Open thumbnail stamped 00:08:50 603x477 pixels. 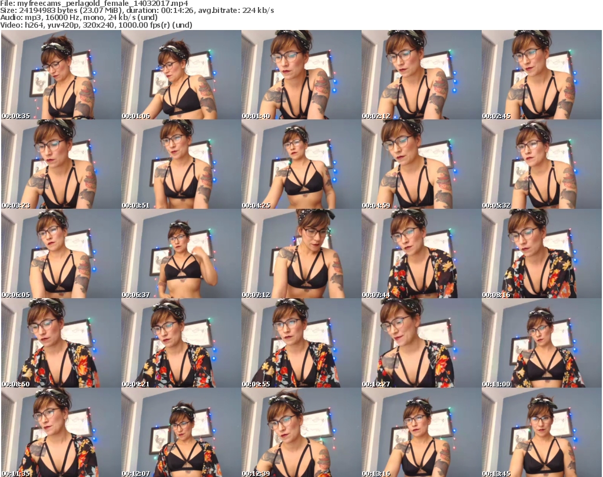[x=61, y=343]
